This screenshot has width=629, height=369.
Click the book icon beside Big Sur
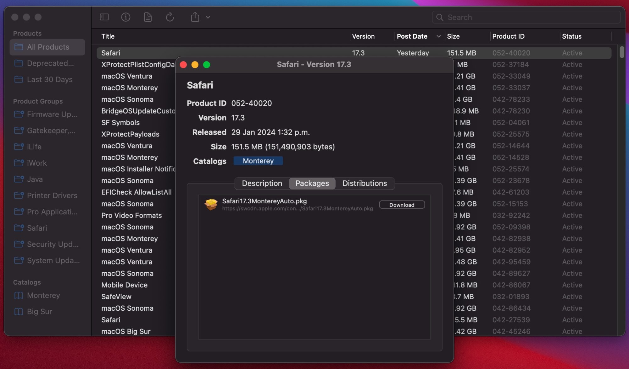(19, 312)
